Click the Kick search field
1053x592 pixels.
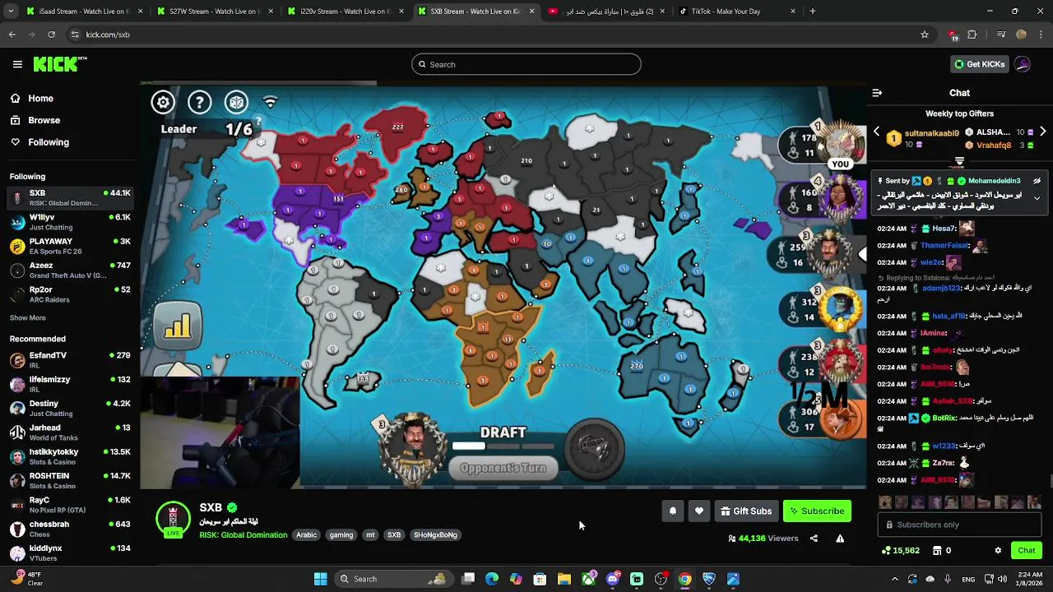(x=526, y=64)
